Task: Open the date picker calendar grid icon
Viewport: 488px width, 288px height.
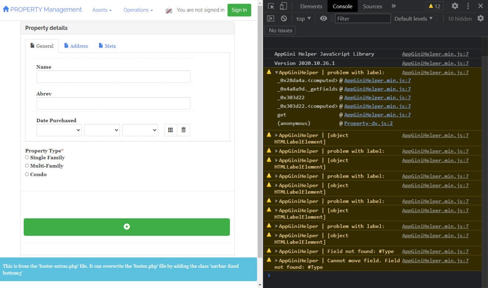Action: (170, 130)
